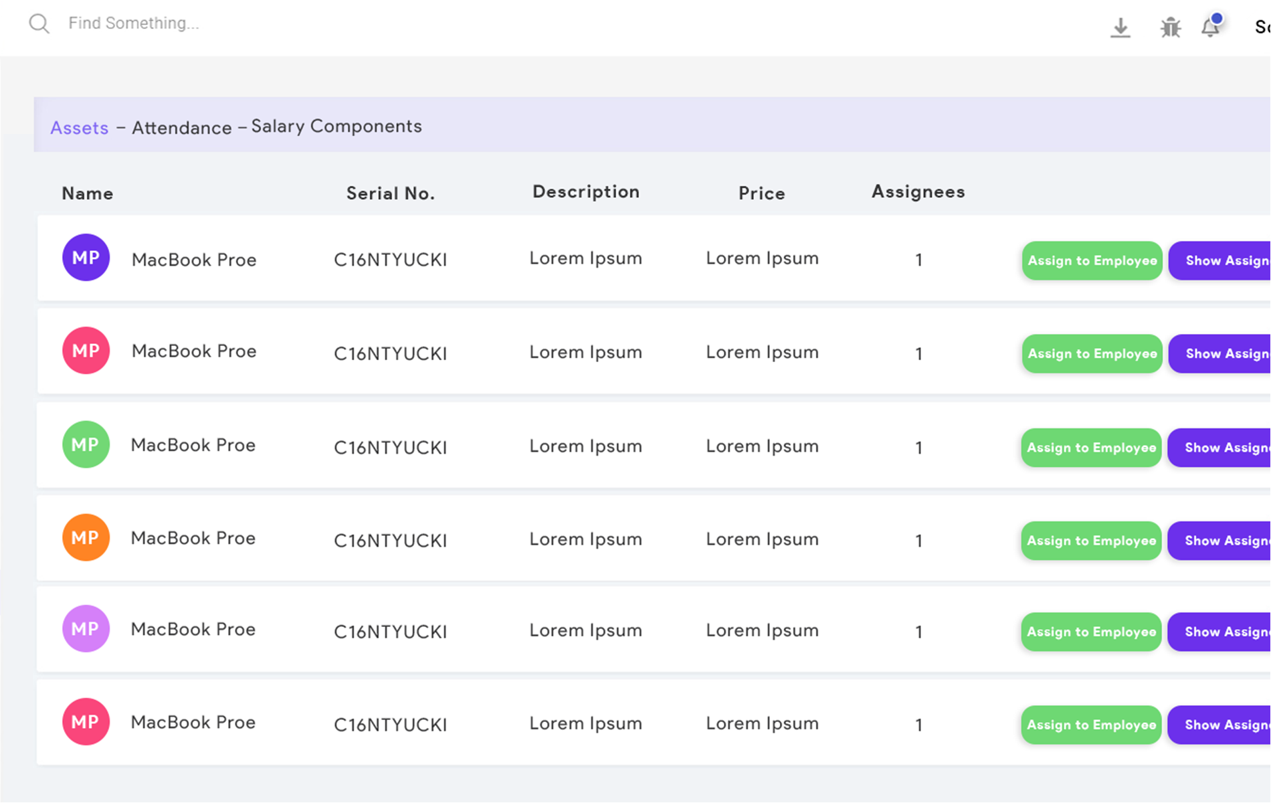
Task: Click the search magnifier icon
Action: 39,24
